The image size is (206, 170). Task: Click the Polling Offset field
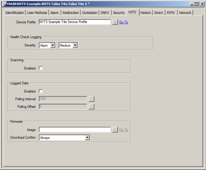tap(63, 106)
